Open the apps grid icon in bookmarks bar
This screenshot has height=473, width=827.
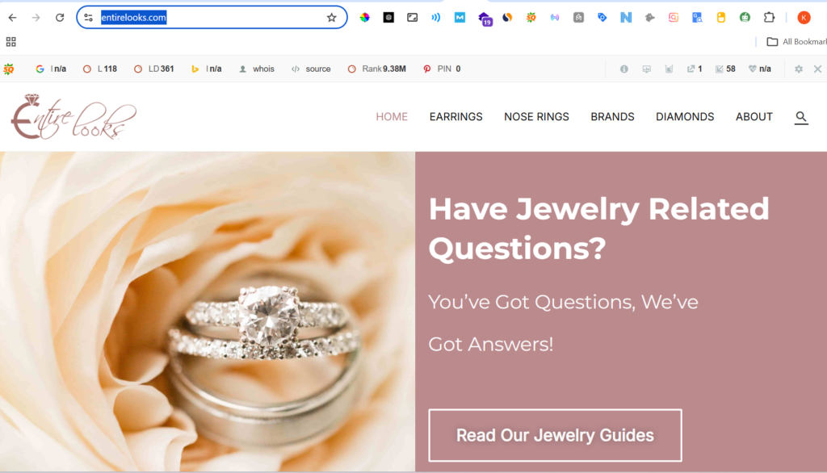pos(10,42)
